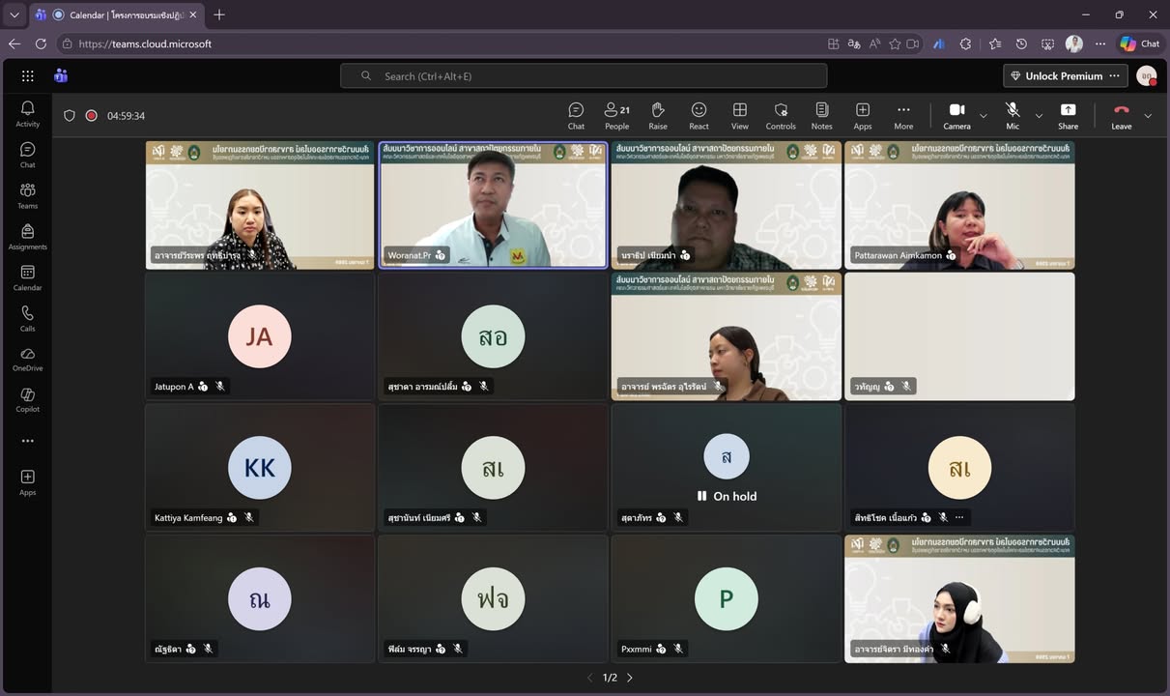Go to next page of participants
This screenshot has height=696, width=1170.
(x=630, y=678)
